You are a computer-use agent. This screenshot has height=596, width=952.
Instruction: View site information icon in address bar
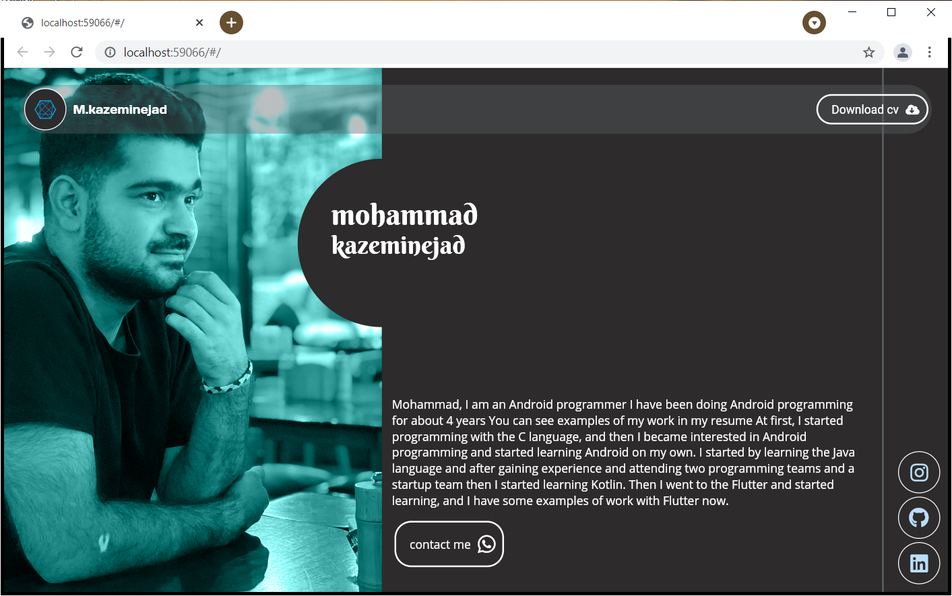click(x=110, y=53)
